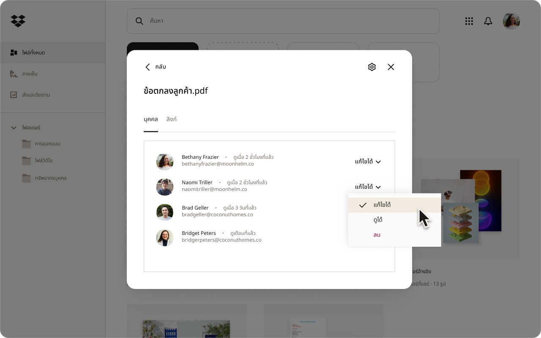Click the name Brad Geller
Image resolution: width=541 pixels, height=338 pixels.
point(195,208)
